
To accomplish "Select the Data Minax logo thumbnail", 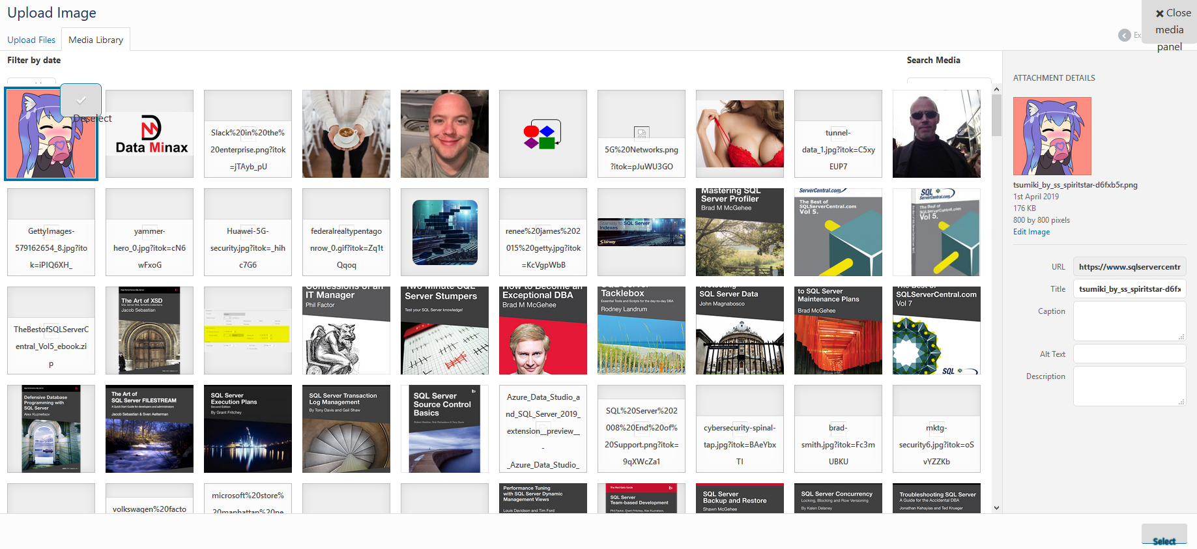I will [x=150, y=134].
